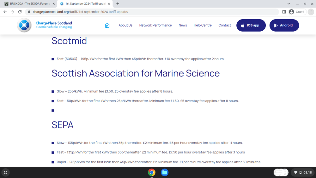Open the tab search dropdown arrow
Viewport: 316px width, 178px height.
coord(289,3)
